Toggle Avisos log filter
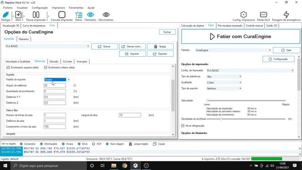The width and height of the screenshot is (302, 170). click(x=63, y=144)
